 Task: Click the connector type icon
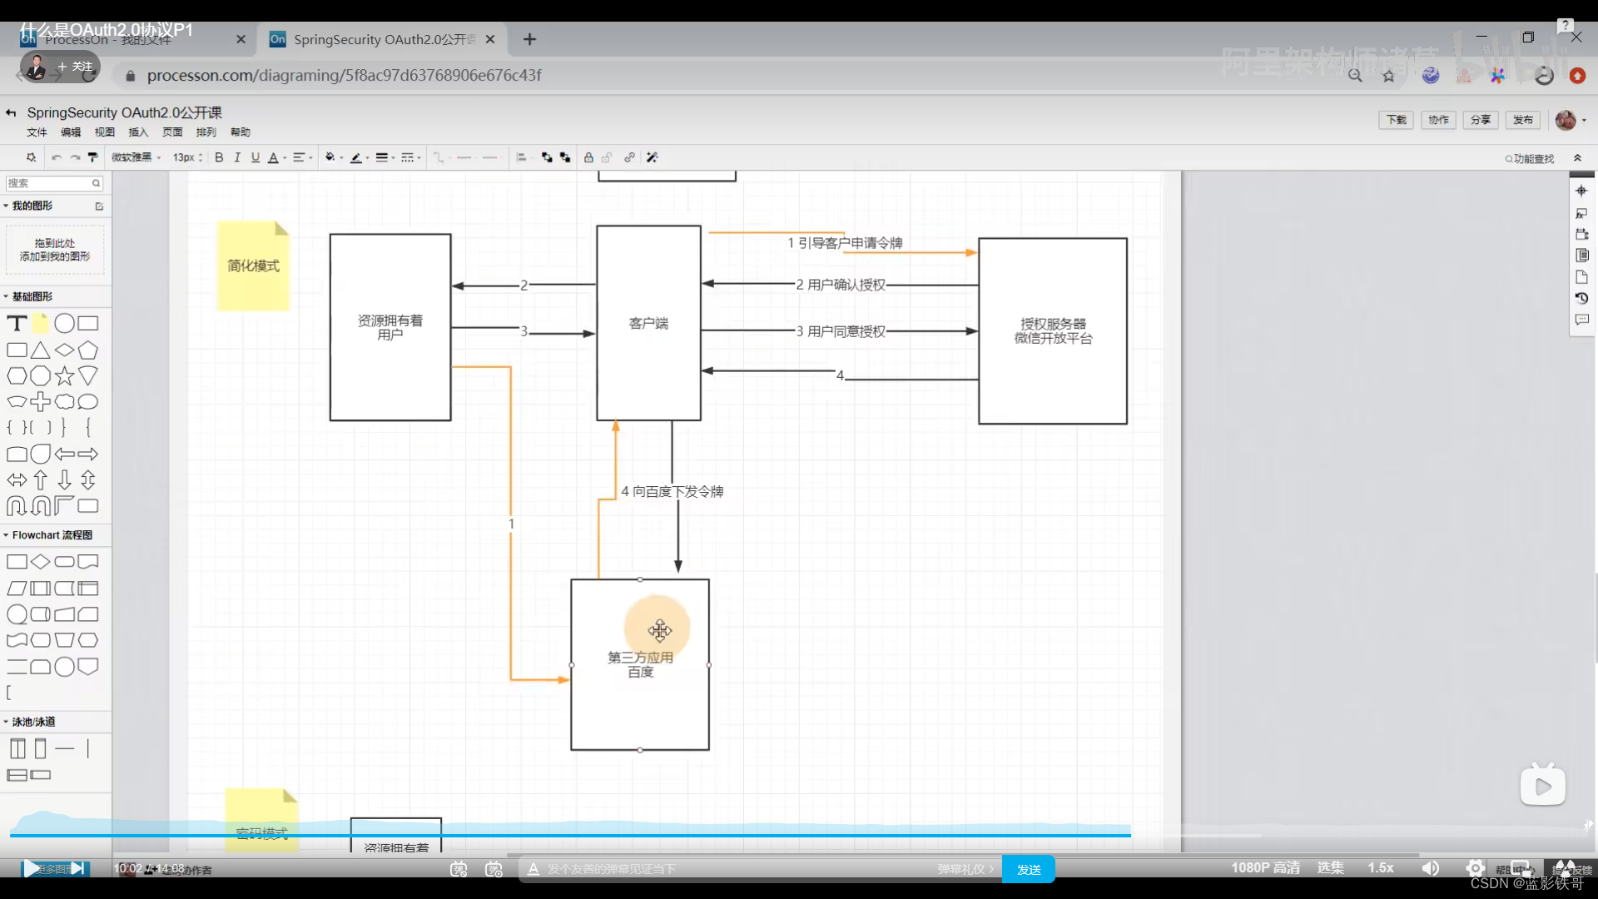(439, 157)
